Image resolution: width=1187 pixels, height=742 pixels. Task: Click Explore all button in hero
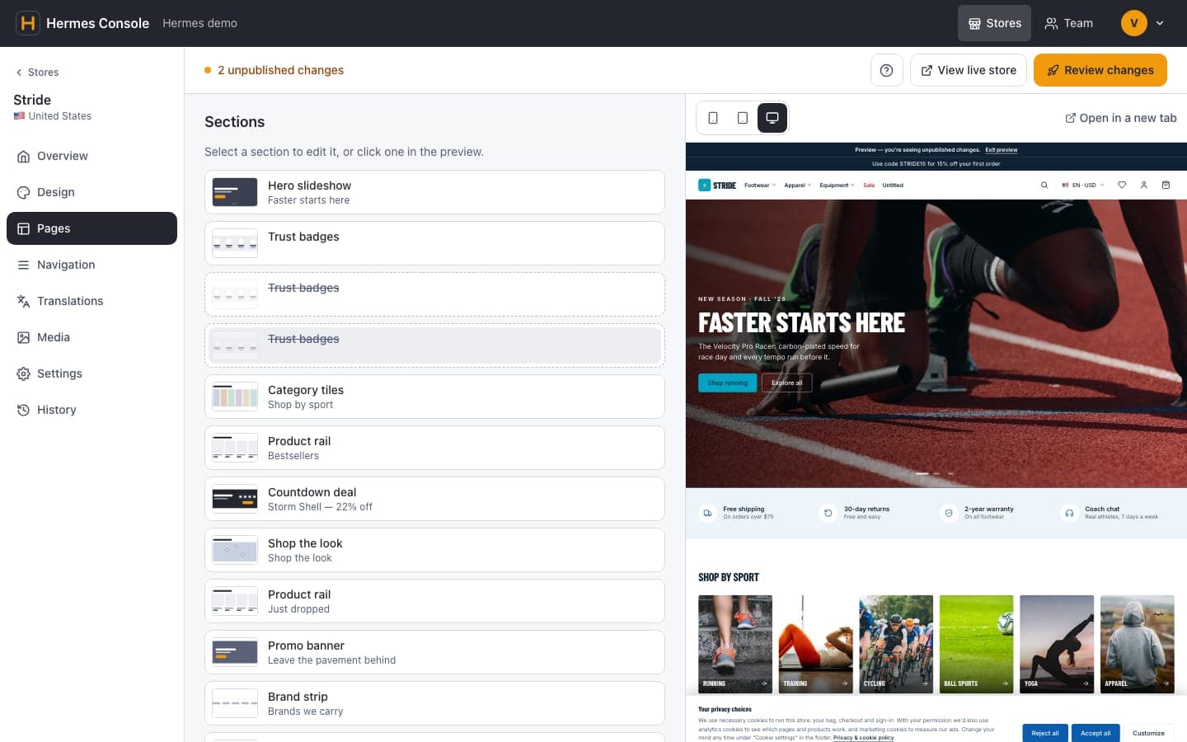[787, 383]
